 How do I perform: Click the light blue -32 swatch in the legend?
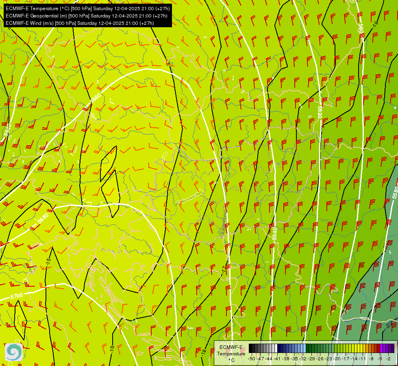(304, 348)
